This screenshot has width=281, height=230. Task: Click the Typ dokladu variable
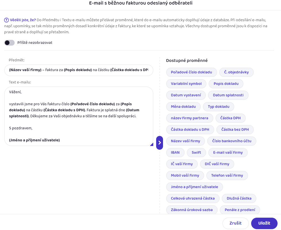coord(218,107)
